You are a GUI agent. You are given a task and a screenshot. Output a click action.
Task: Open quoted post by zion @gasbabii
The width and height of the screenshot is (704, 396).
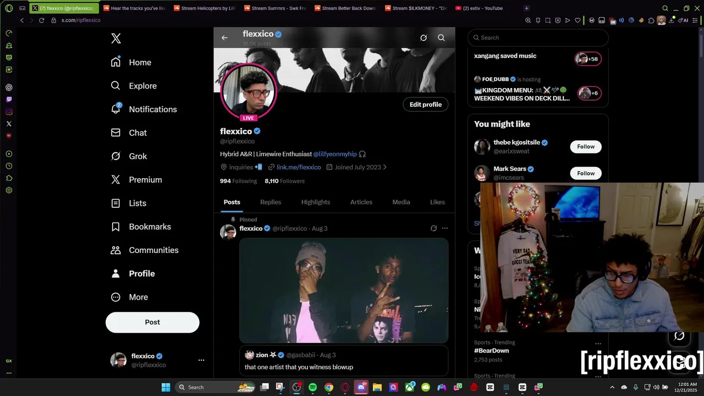coord(344,361)
